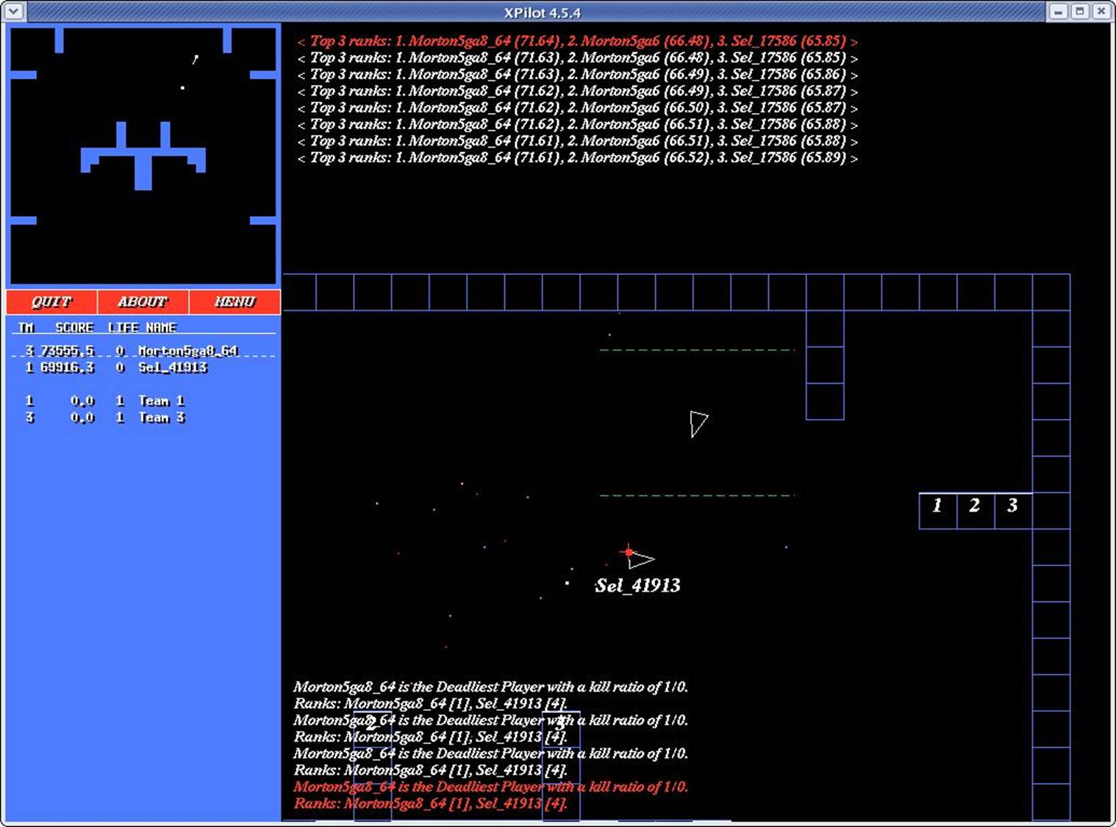Target the unlabeled white ship near the wall
Viewport: 1116px width, 827px height.
(698, 423)
